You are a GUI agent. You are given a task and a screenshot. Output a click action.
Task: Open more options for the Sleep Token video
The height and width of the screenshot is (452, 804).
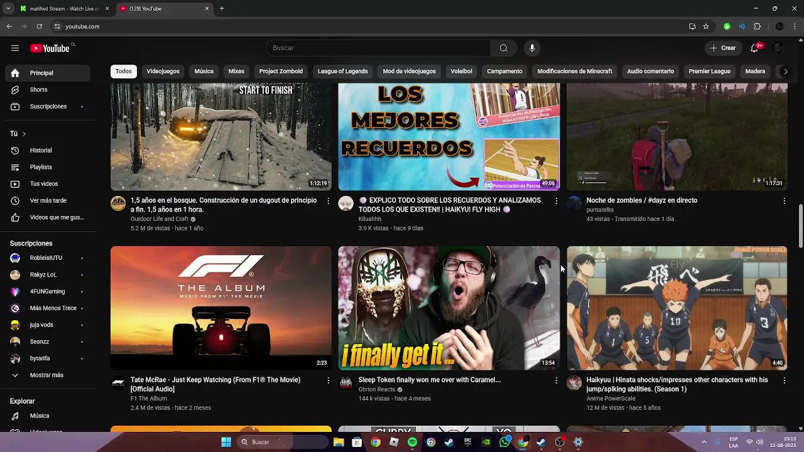click(556, 380)
